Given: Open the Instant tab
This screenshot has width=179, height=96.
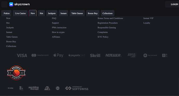Looking at the screenshot, I should pos(64,13).
